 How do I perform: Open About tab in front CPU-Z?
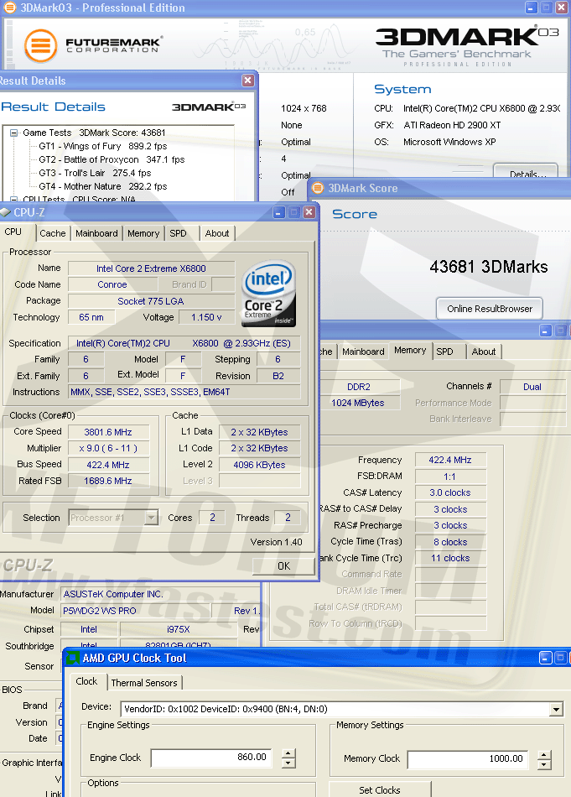click(217, 233)
